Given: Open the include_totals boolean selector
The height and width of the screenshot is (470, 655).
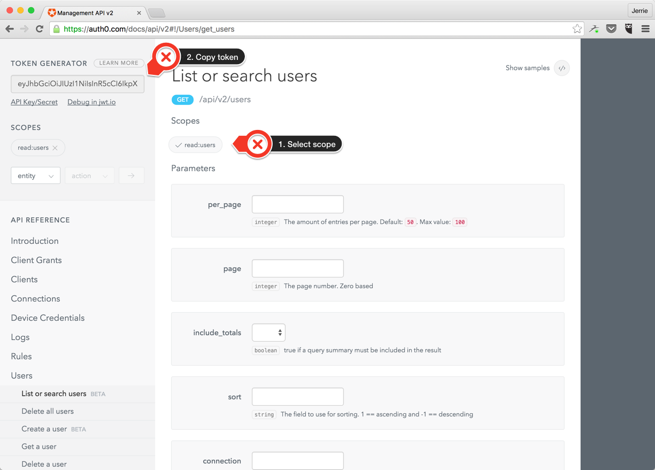Looking at the screenshot, I should 268,332.
